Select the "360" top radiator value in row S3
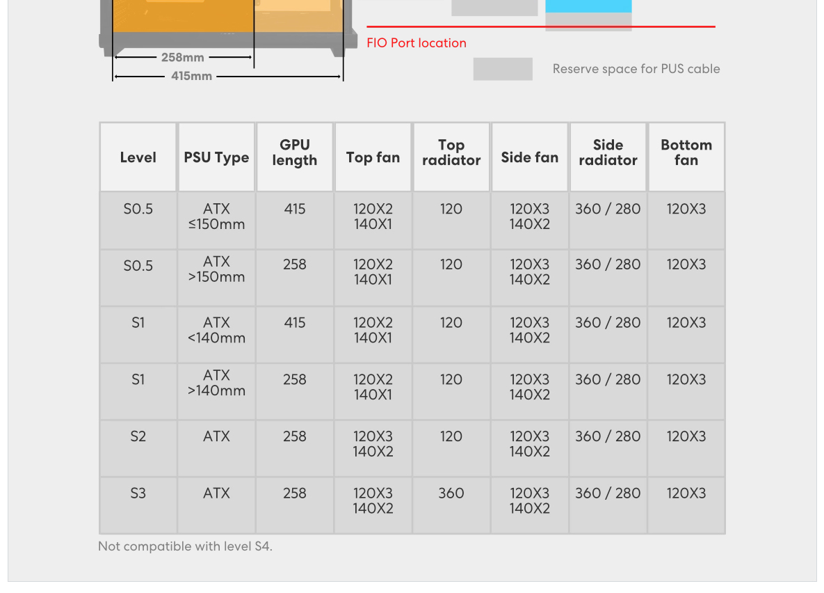 tap(451, 493)
